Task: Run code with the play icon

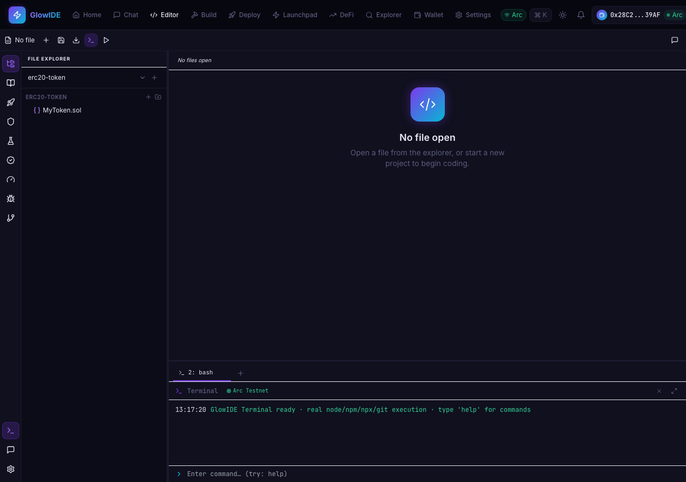Action: [106, 40]
